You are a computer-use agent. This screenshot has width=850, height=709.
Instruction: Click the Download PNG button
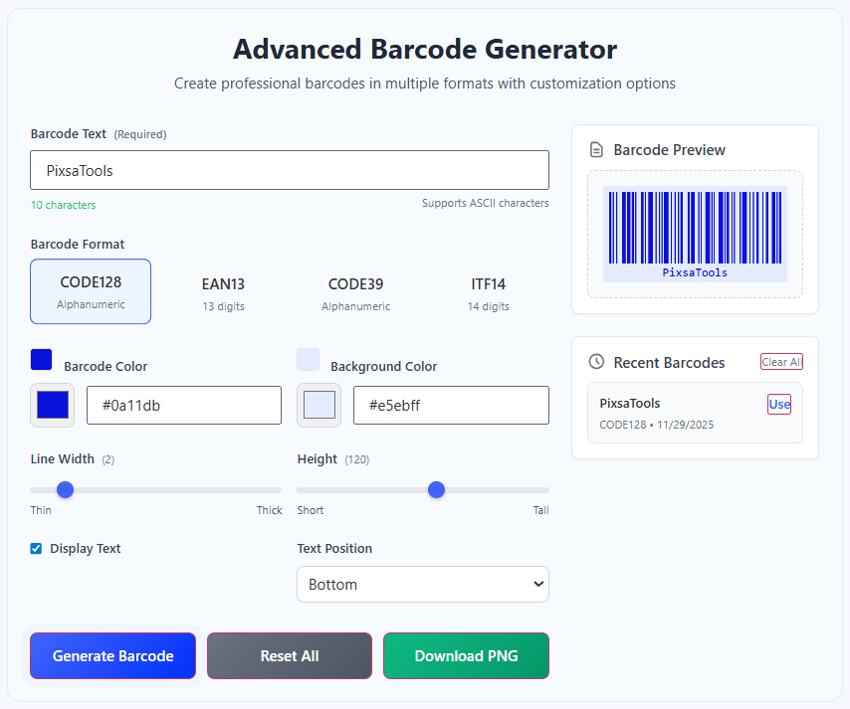466,656
